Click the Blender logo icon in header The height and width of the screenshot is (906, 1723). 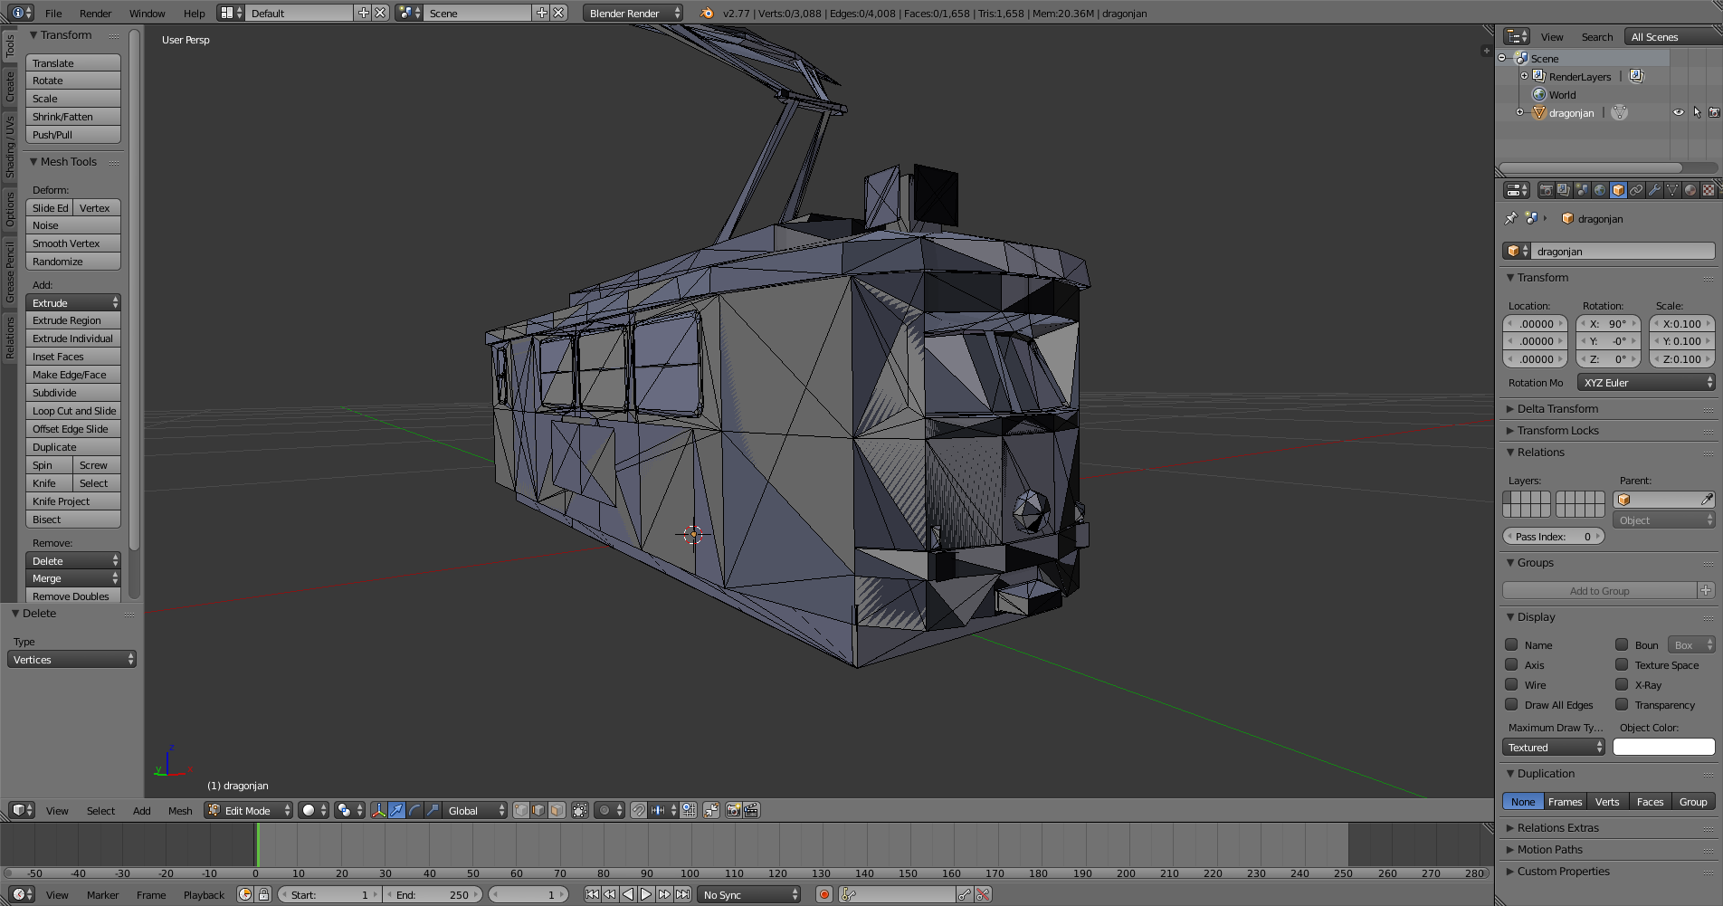pos(707,13)
